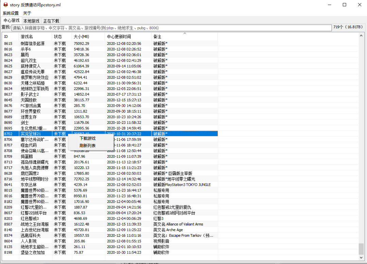Viewport: 367px width, 264px height.
Task: Select the 堡垒之夜加加 row
Action: 110,252
